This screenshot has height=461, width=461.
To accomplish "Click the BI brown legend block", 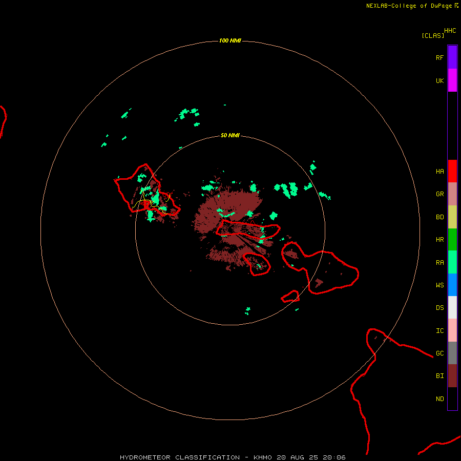I will pyautogui.click(x=452, y=376).
